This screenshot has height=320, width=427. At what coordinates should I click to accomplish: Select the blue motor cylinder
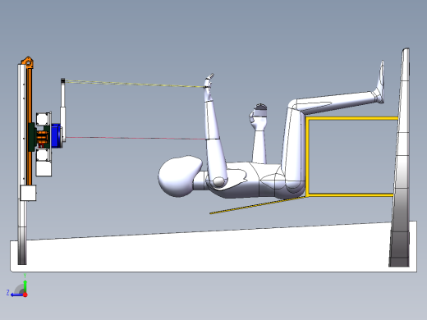[x=56, y=135]
